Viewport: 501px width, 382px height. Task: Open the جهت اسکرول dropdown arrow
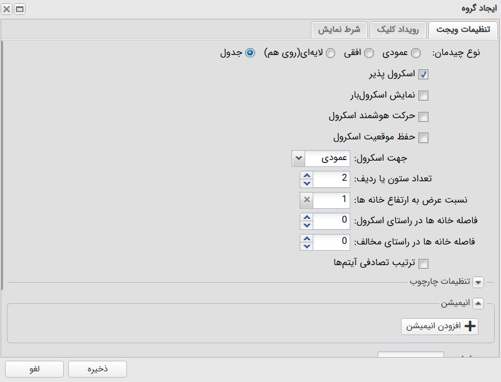pyautogui.click(x=298, y=158)
